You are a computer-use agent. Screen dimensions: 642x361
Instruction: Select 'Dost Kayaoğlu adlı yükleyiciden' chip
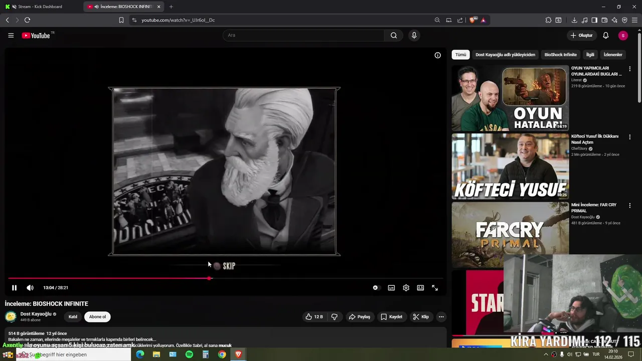pos(505,55)
